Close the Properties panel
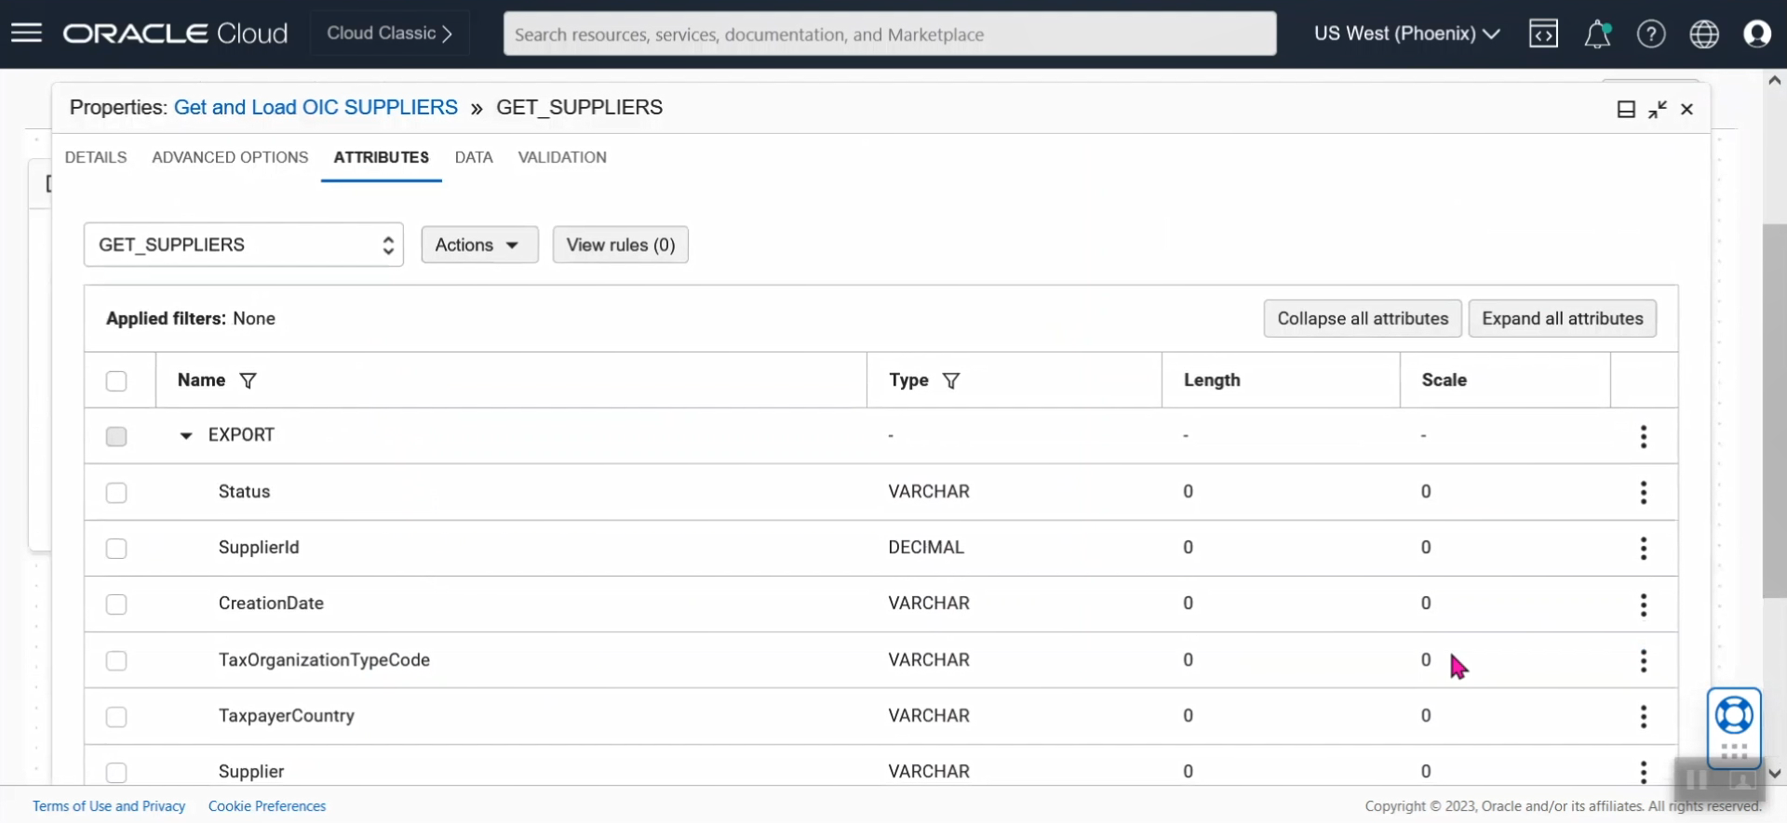This screenshot has height=823, width=1787. point(1686,110)
